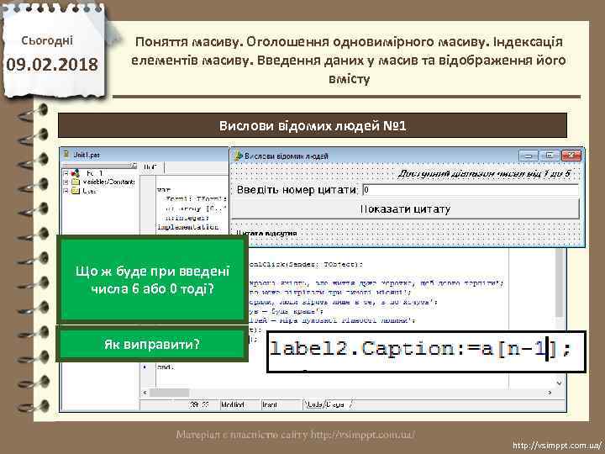The width and height of the screenshot is (605, 454).
Task: Click the small button above the explorer tree
Action: pyautogui.click(x=133, y=166)
